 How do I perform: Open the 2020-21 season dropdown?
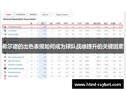(46, 15)
